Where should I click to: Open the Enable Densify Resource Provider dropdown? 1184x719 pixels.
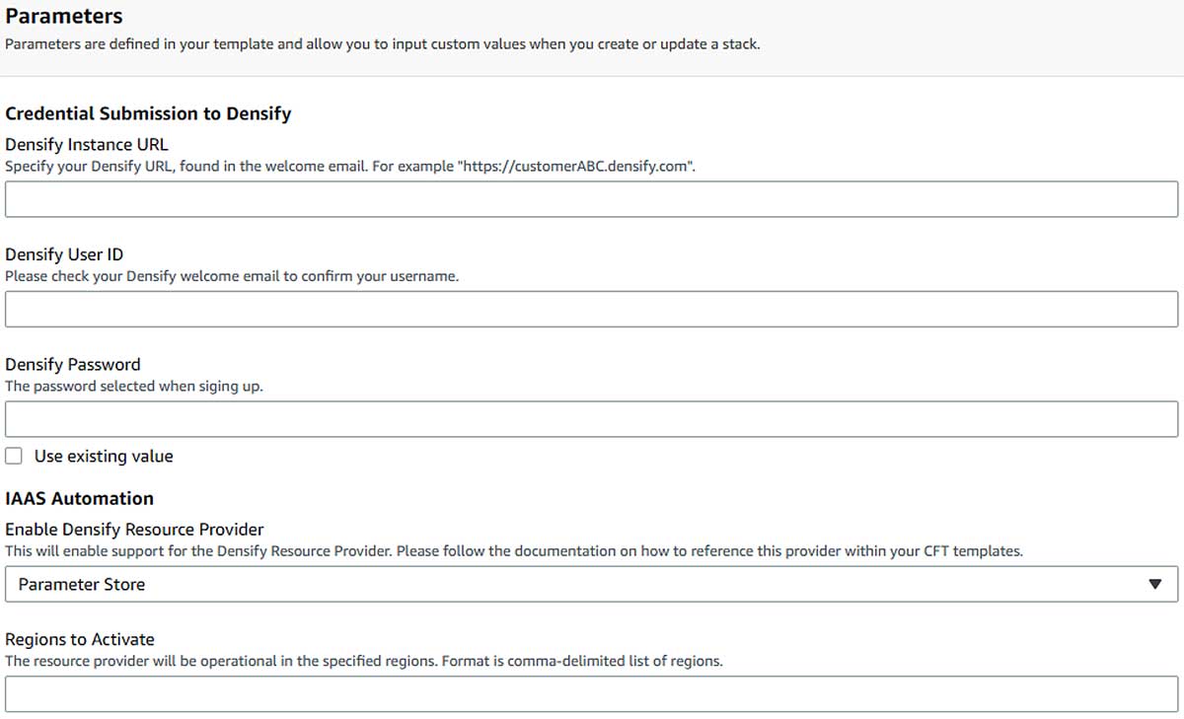[x=591, y=584]
